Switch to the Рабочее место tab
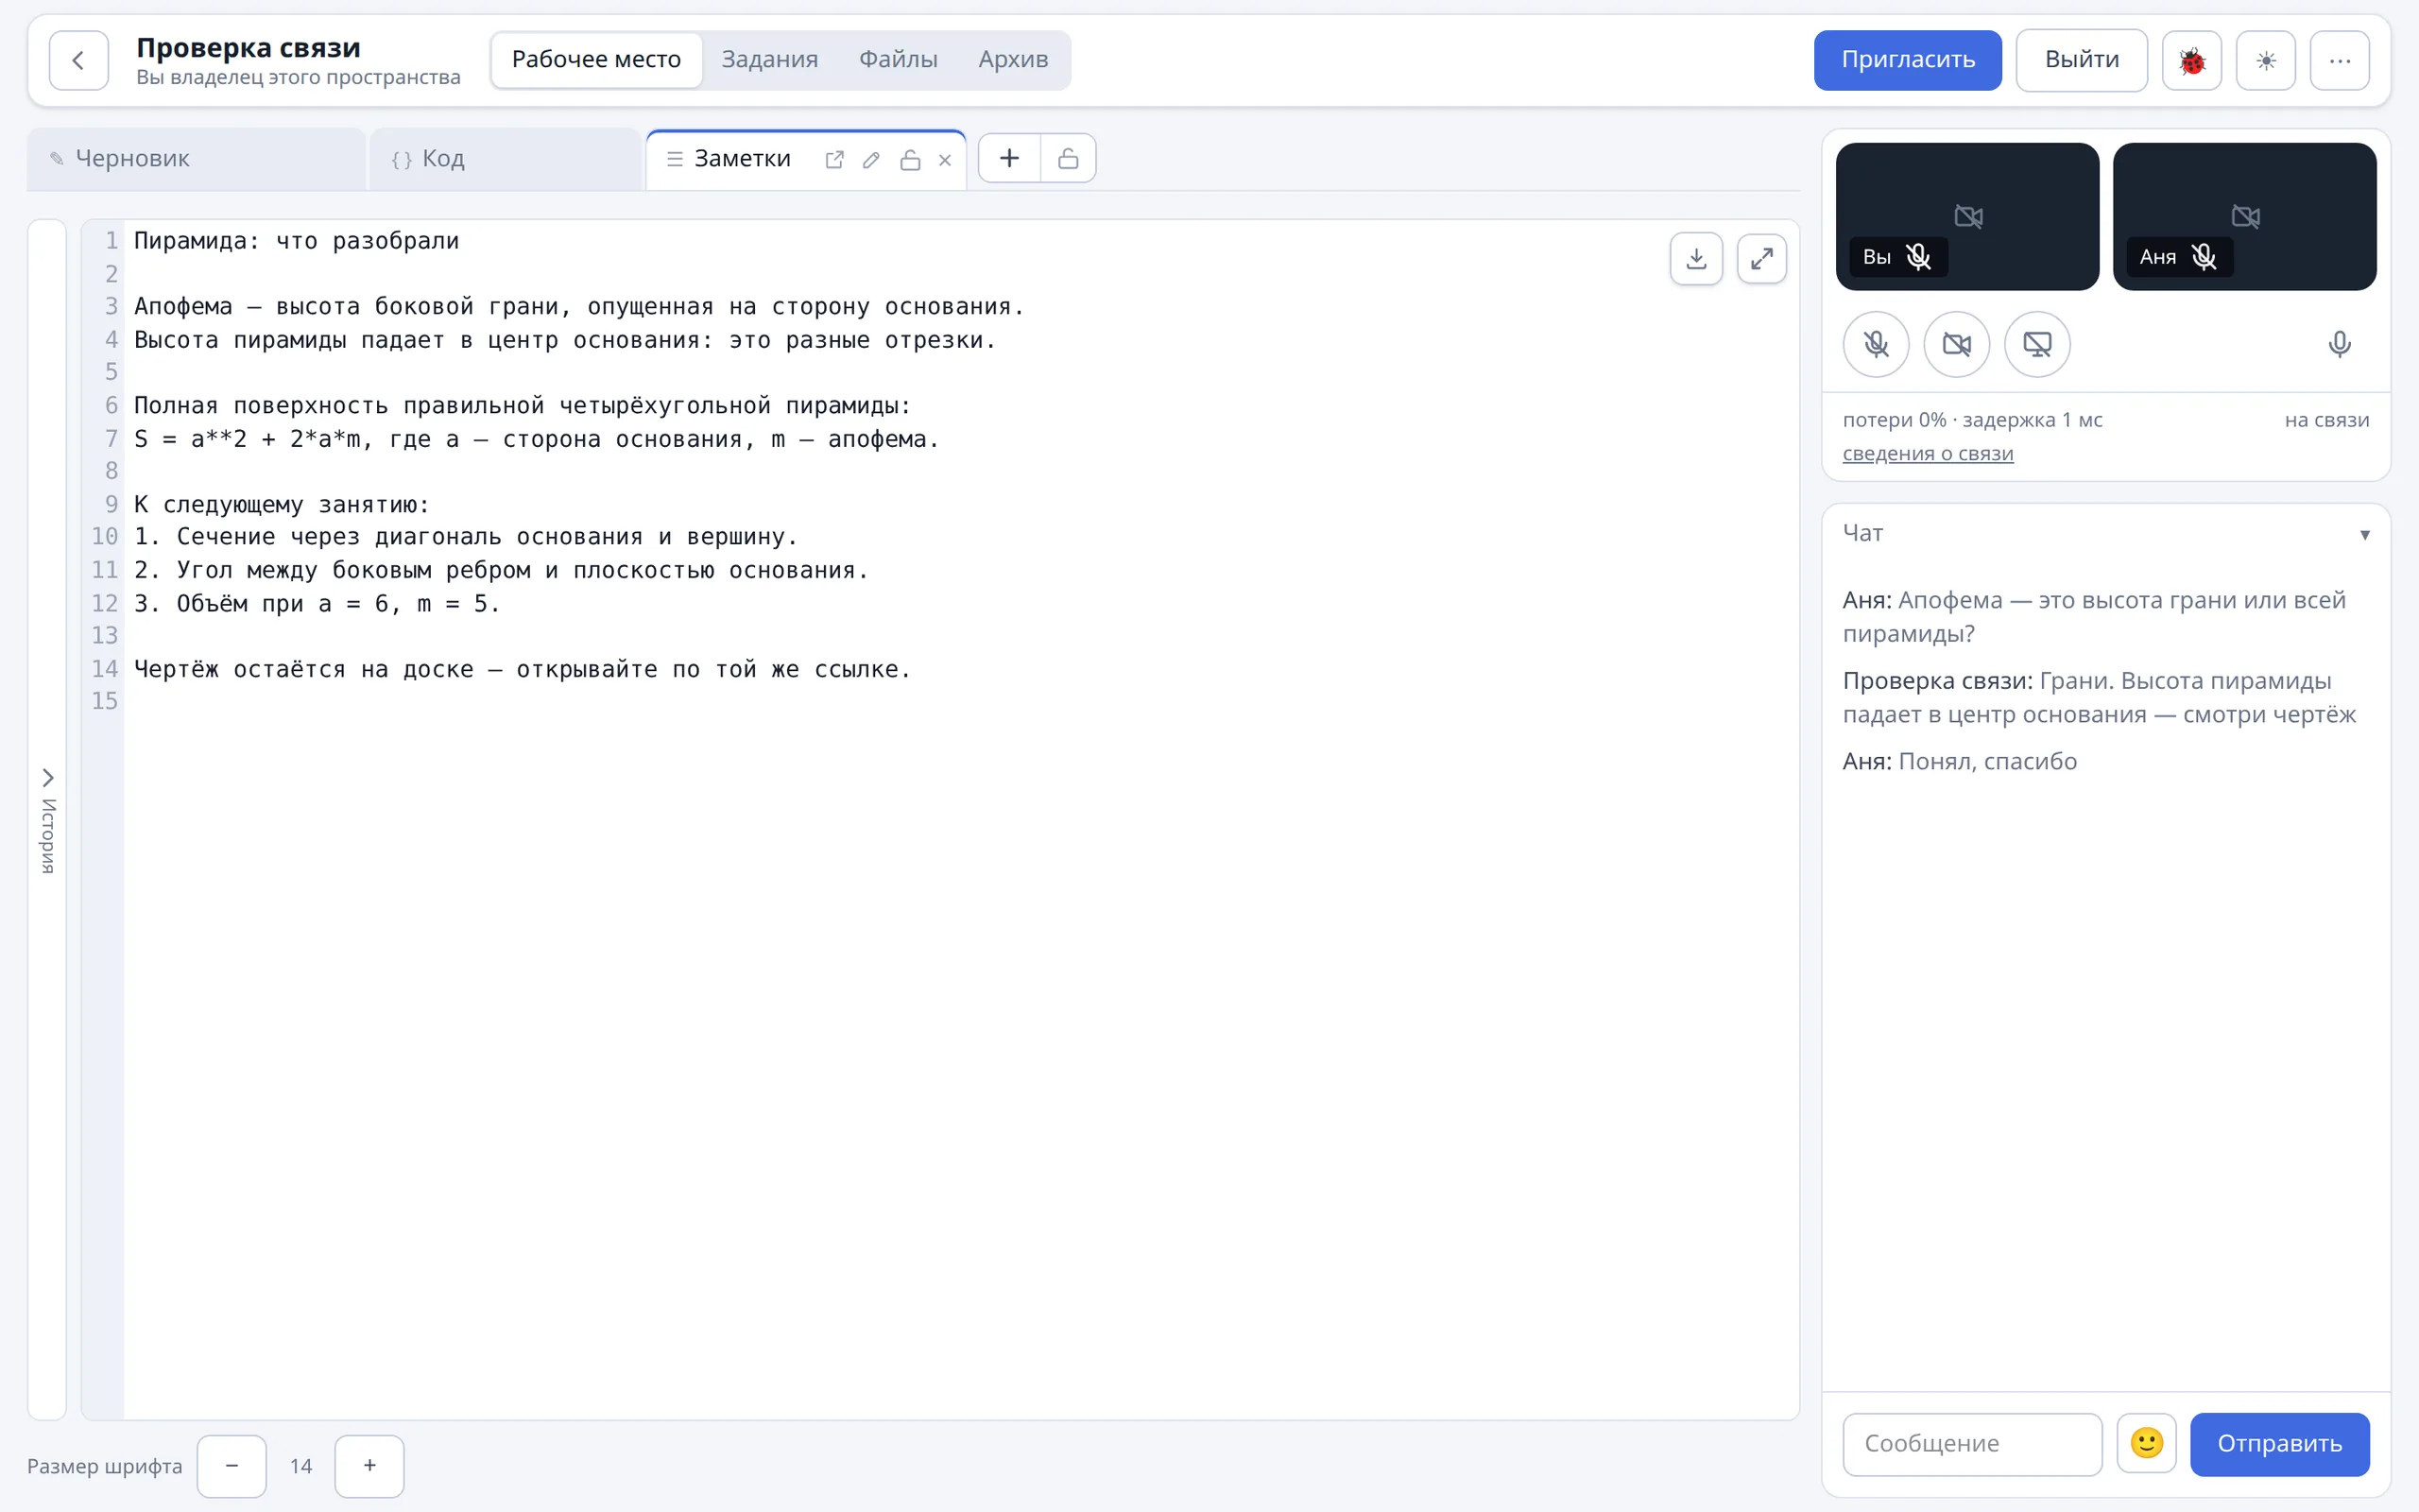This screenshot has width=2419, height=1512. (595, 59)
